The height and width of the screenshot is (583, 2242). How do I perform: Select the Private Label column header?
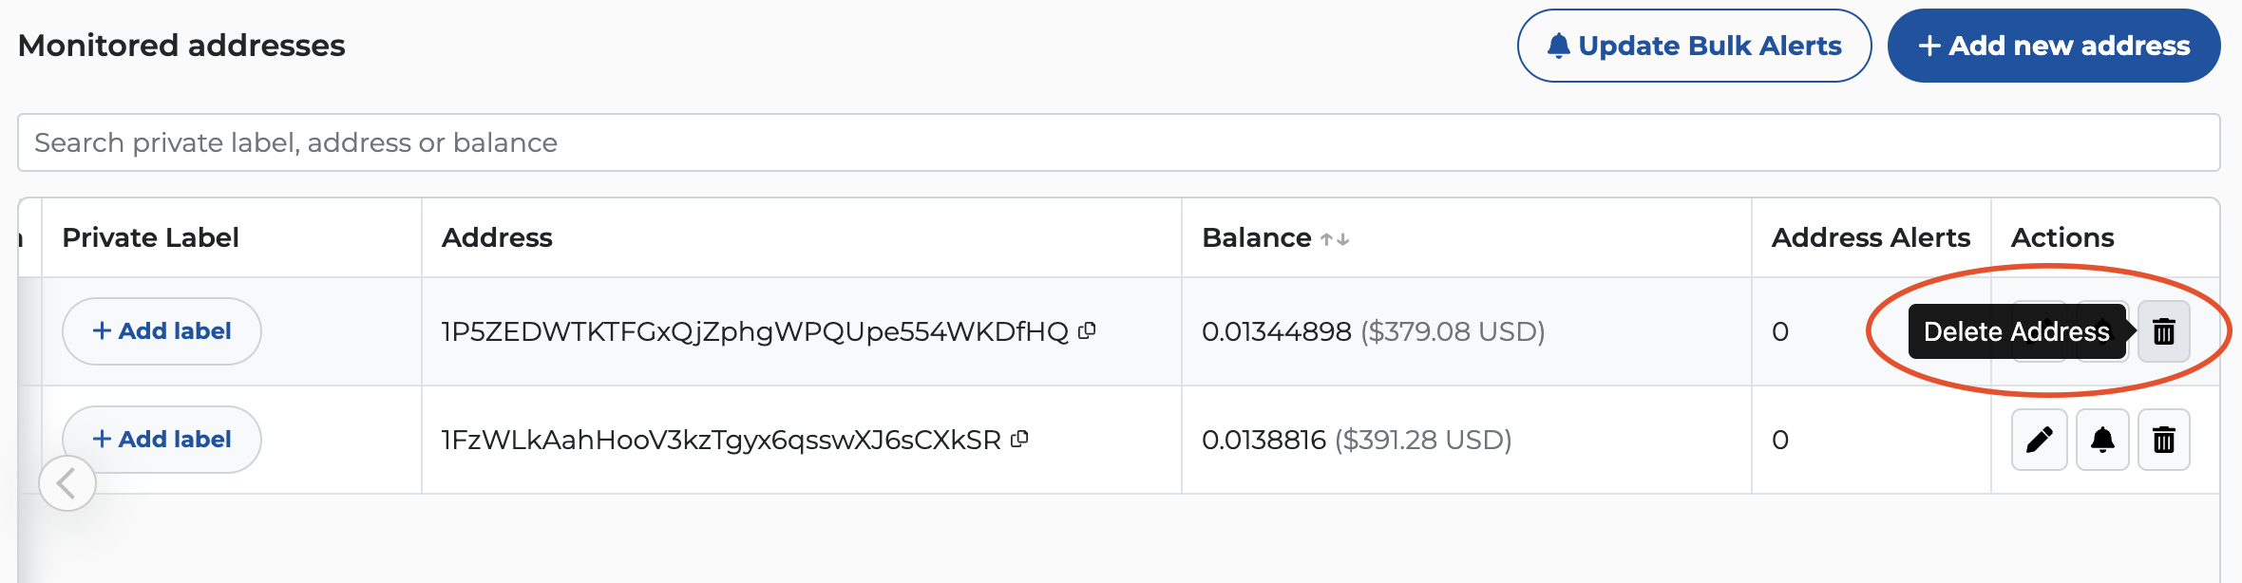(148, 237)
